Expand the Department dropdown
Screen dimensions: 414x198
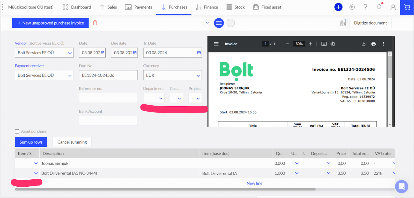[160, 98]
